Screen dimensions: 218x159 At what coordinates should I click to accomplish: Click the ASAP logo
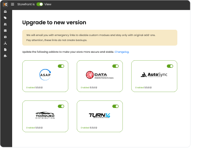tap(45, 75)
